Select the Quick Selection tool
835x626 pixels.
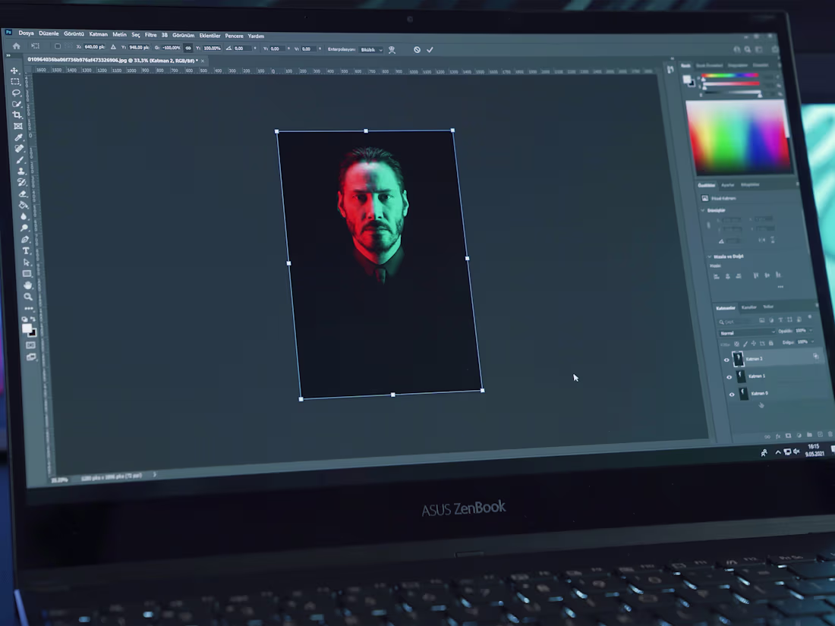click(x=17, y=104)
